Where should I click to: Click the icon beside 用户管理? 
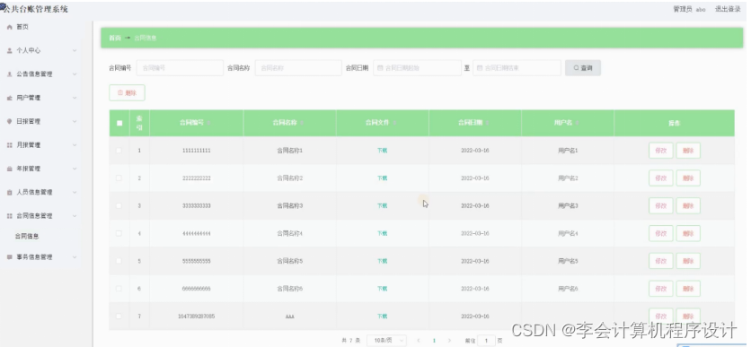[x=9, y=98]
